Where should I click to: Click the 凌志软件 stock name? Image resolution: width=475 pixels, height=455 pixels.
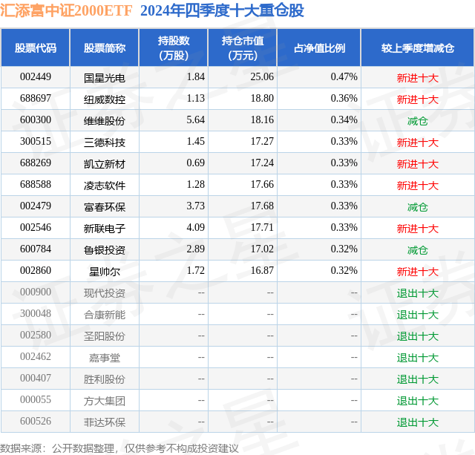click(105, 185)
